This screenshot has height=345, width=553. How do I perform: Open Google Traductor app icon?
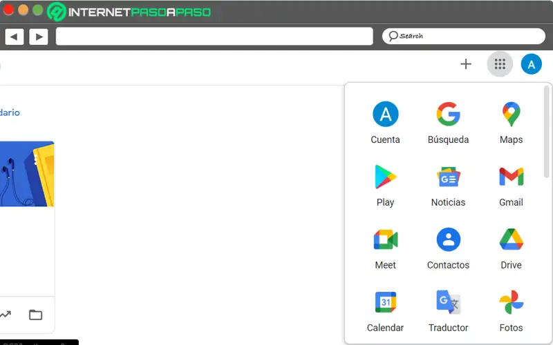[x=448, y=302]
